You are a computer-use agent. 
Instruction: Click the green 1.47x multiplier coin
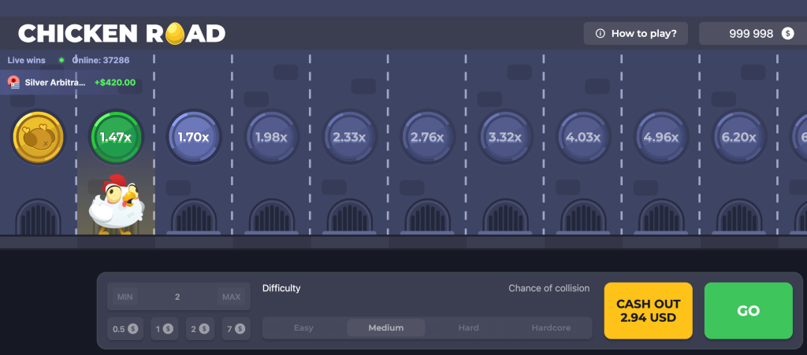[116, 137]
